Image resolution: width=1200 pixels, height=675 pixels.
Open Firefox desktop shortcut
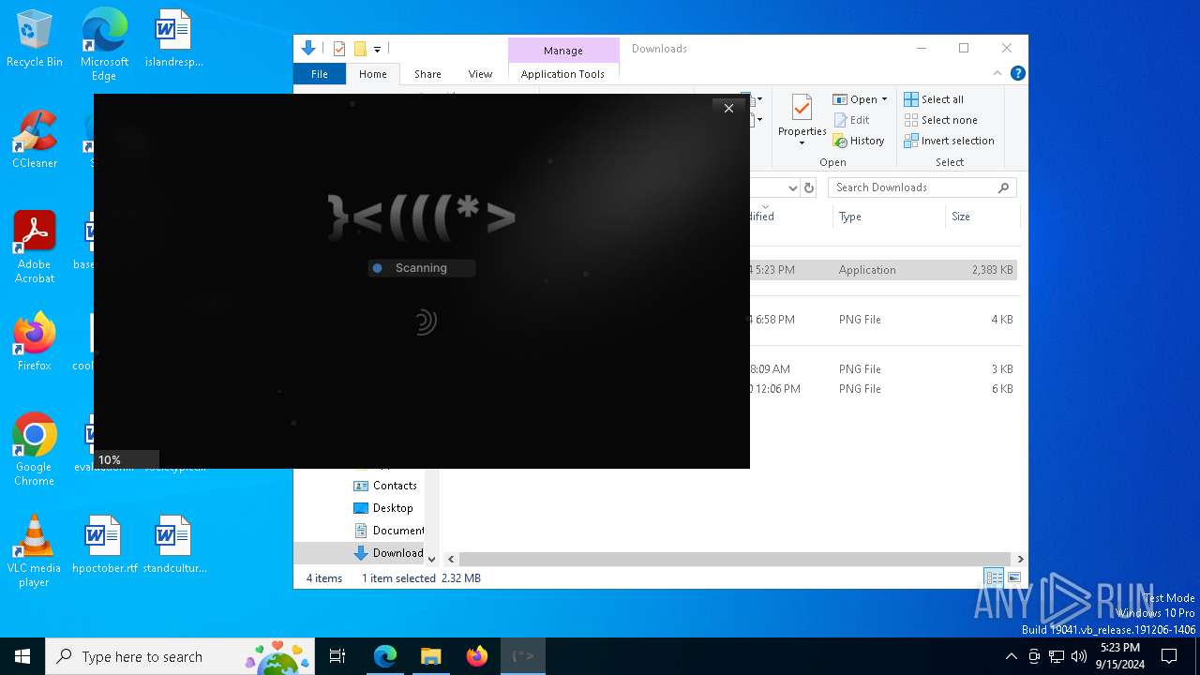[35, 342]
